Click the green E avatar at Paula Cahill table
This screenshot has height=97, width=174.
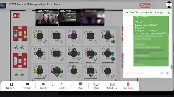pos(61,71)
